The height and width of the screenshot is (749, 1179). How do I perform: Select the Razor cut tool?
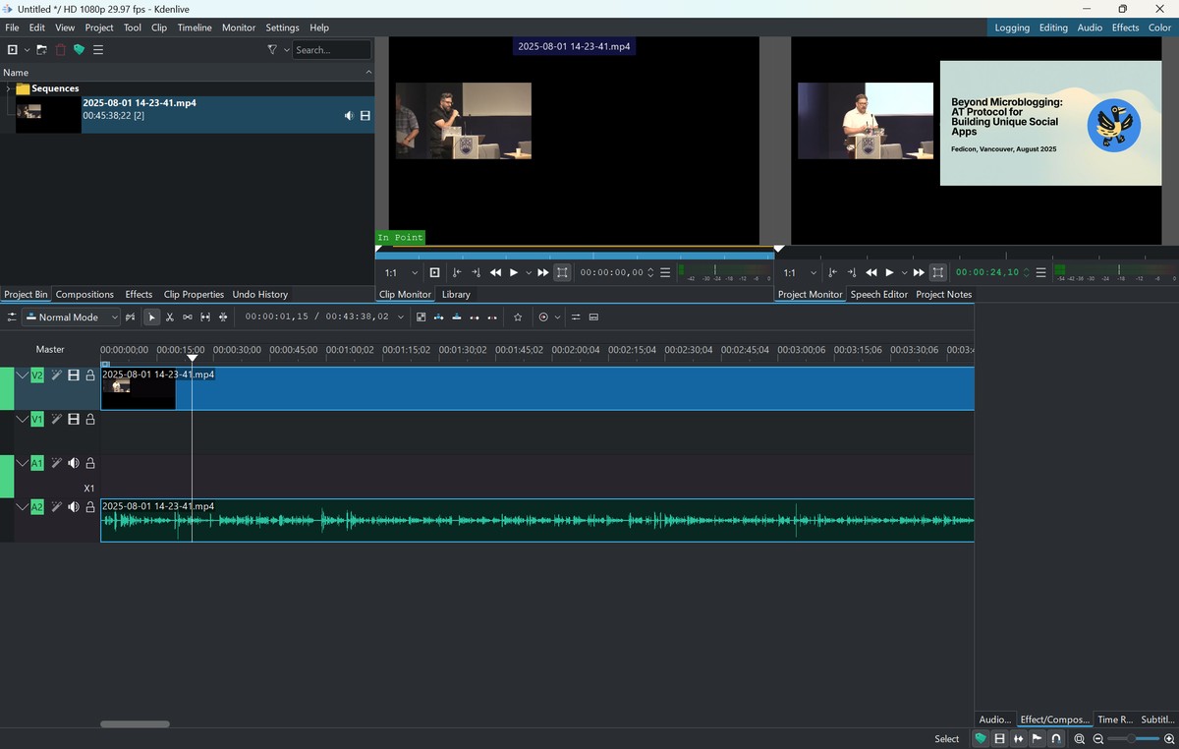pyautogui.click(x=170, y=317)
